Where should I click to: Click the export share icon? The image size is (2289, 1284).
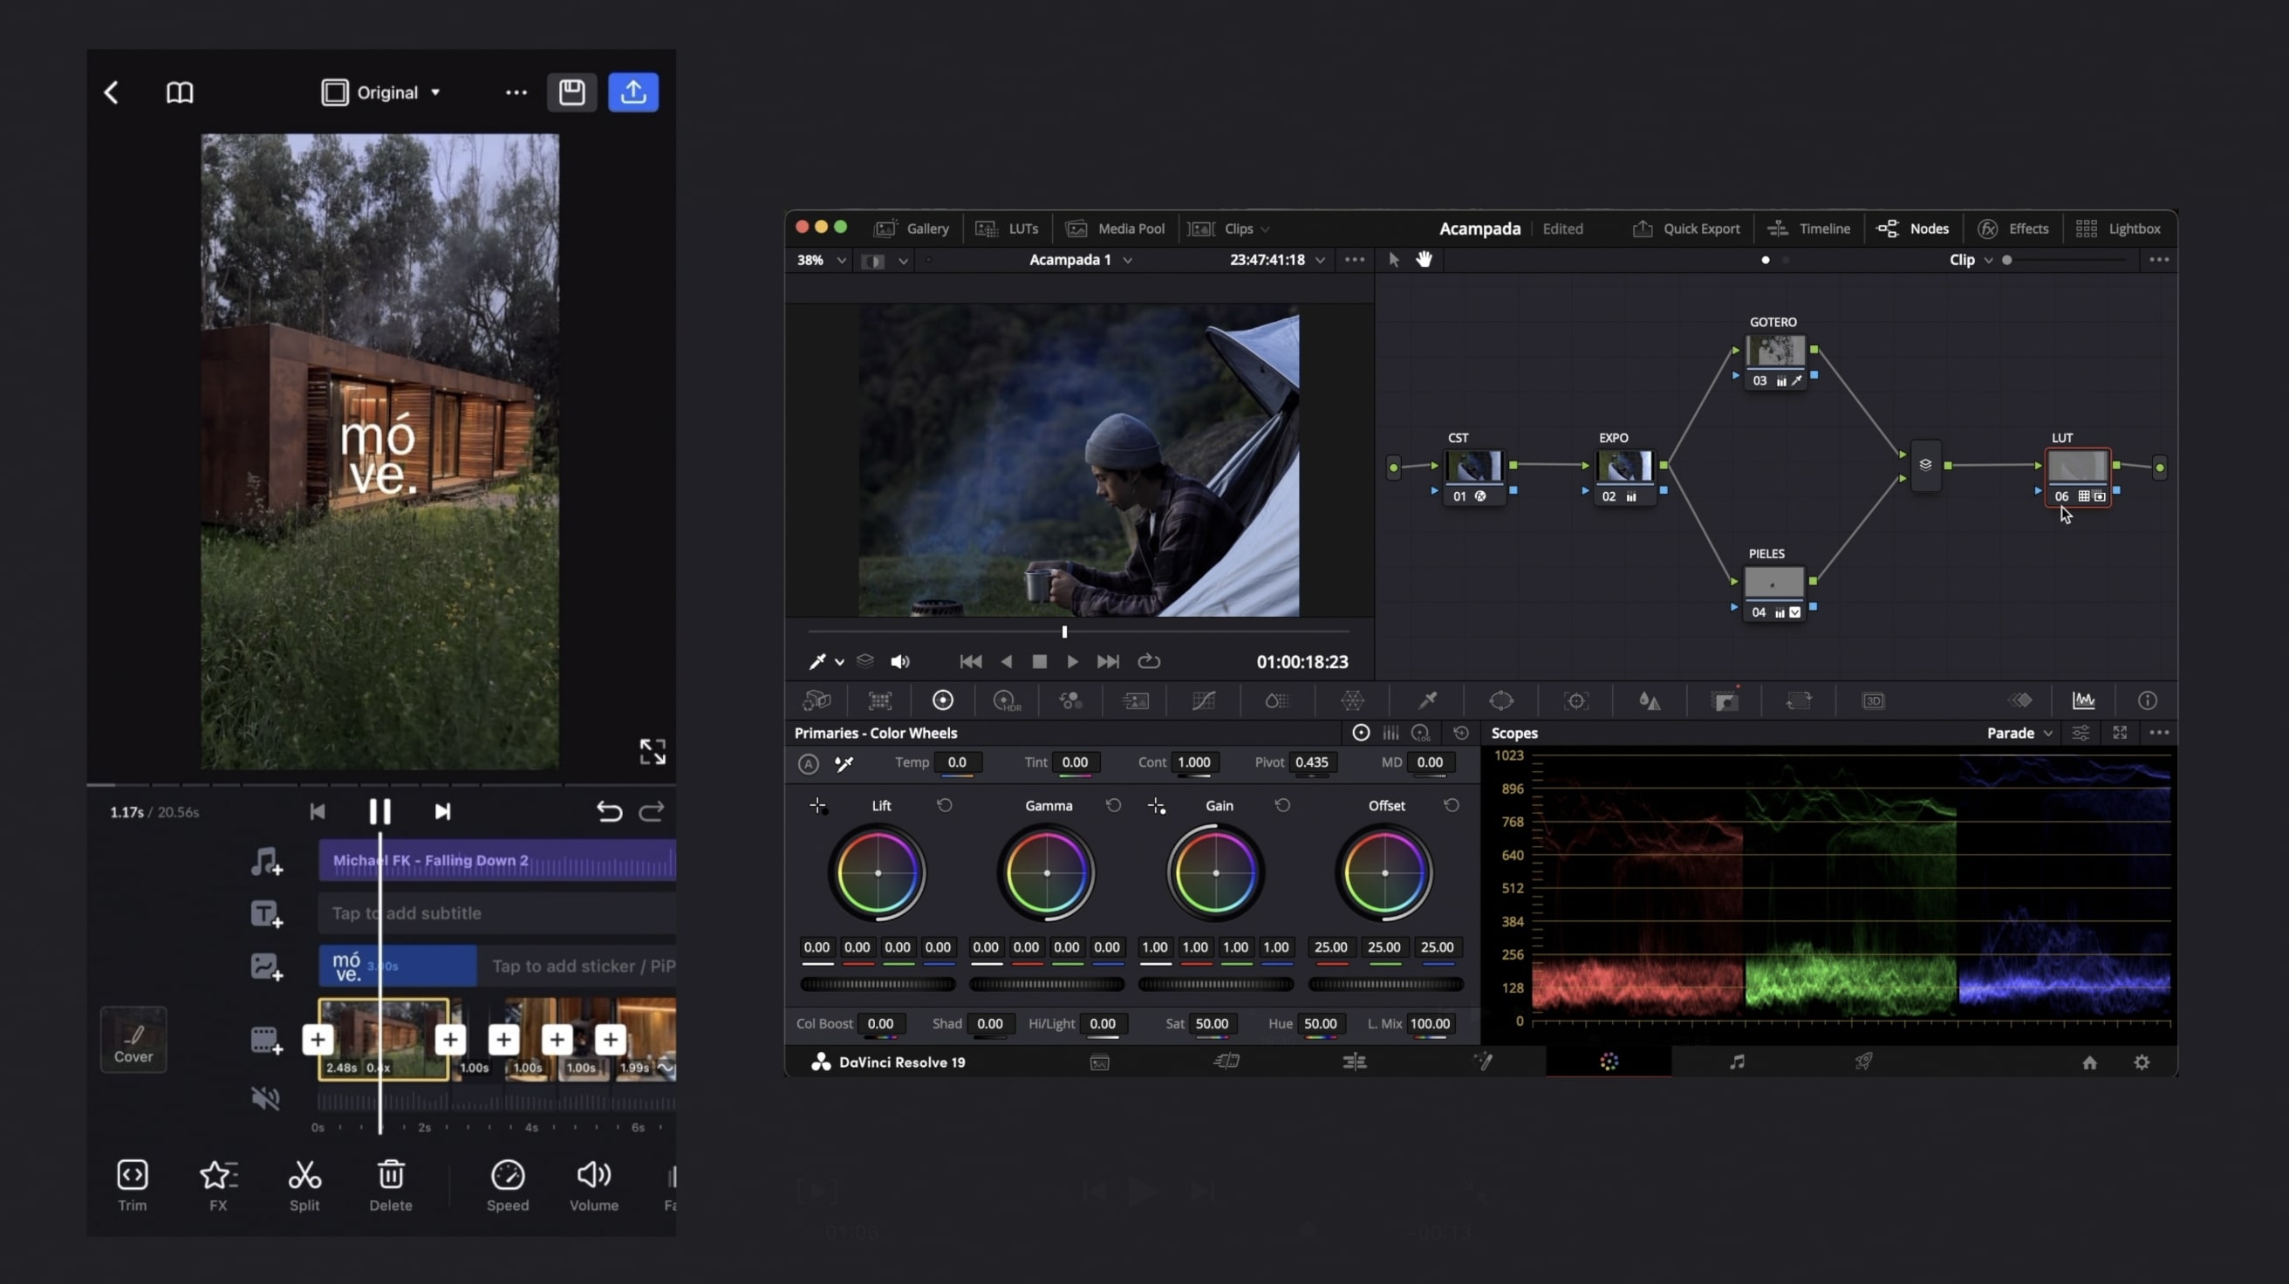point(632,92)
